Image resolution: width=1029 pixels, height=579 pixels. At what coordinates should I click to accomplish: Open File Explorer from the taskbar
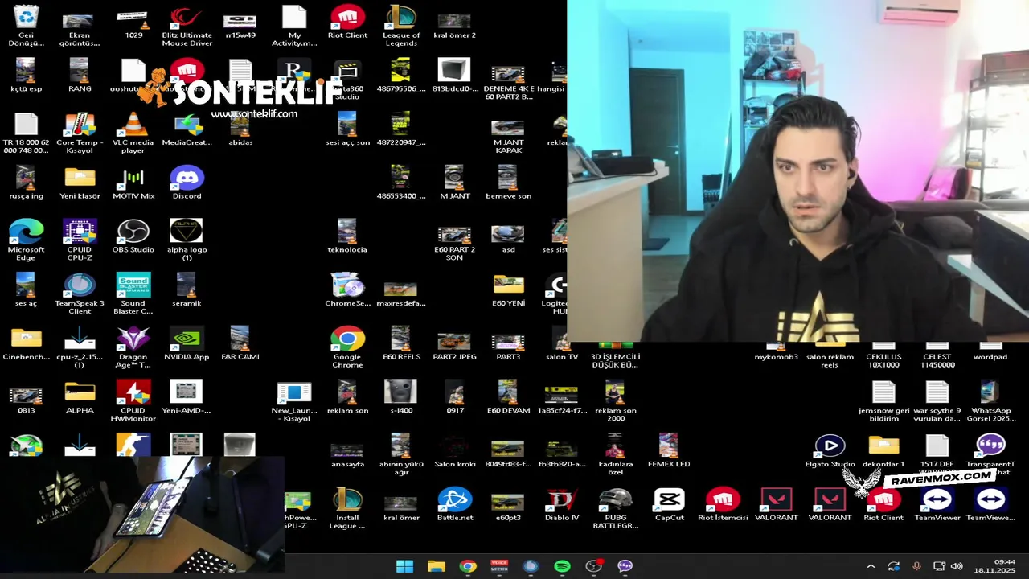(x=436, y=566)
